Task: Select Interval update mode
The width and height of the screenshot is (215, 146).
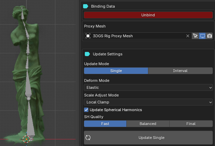Action: coord(180,71)
